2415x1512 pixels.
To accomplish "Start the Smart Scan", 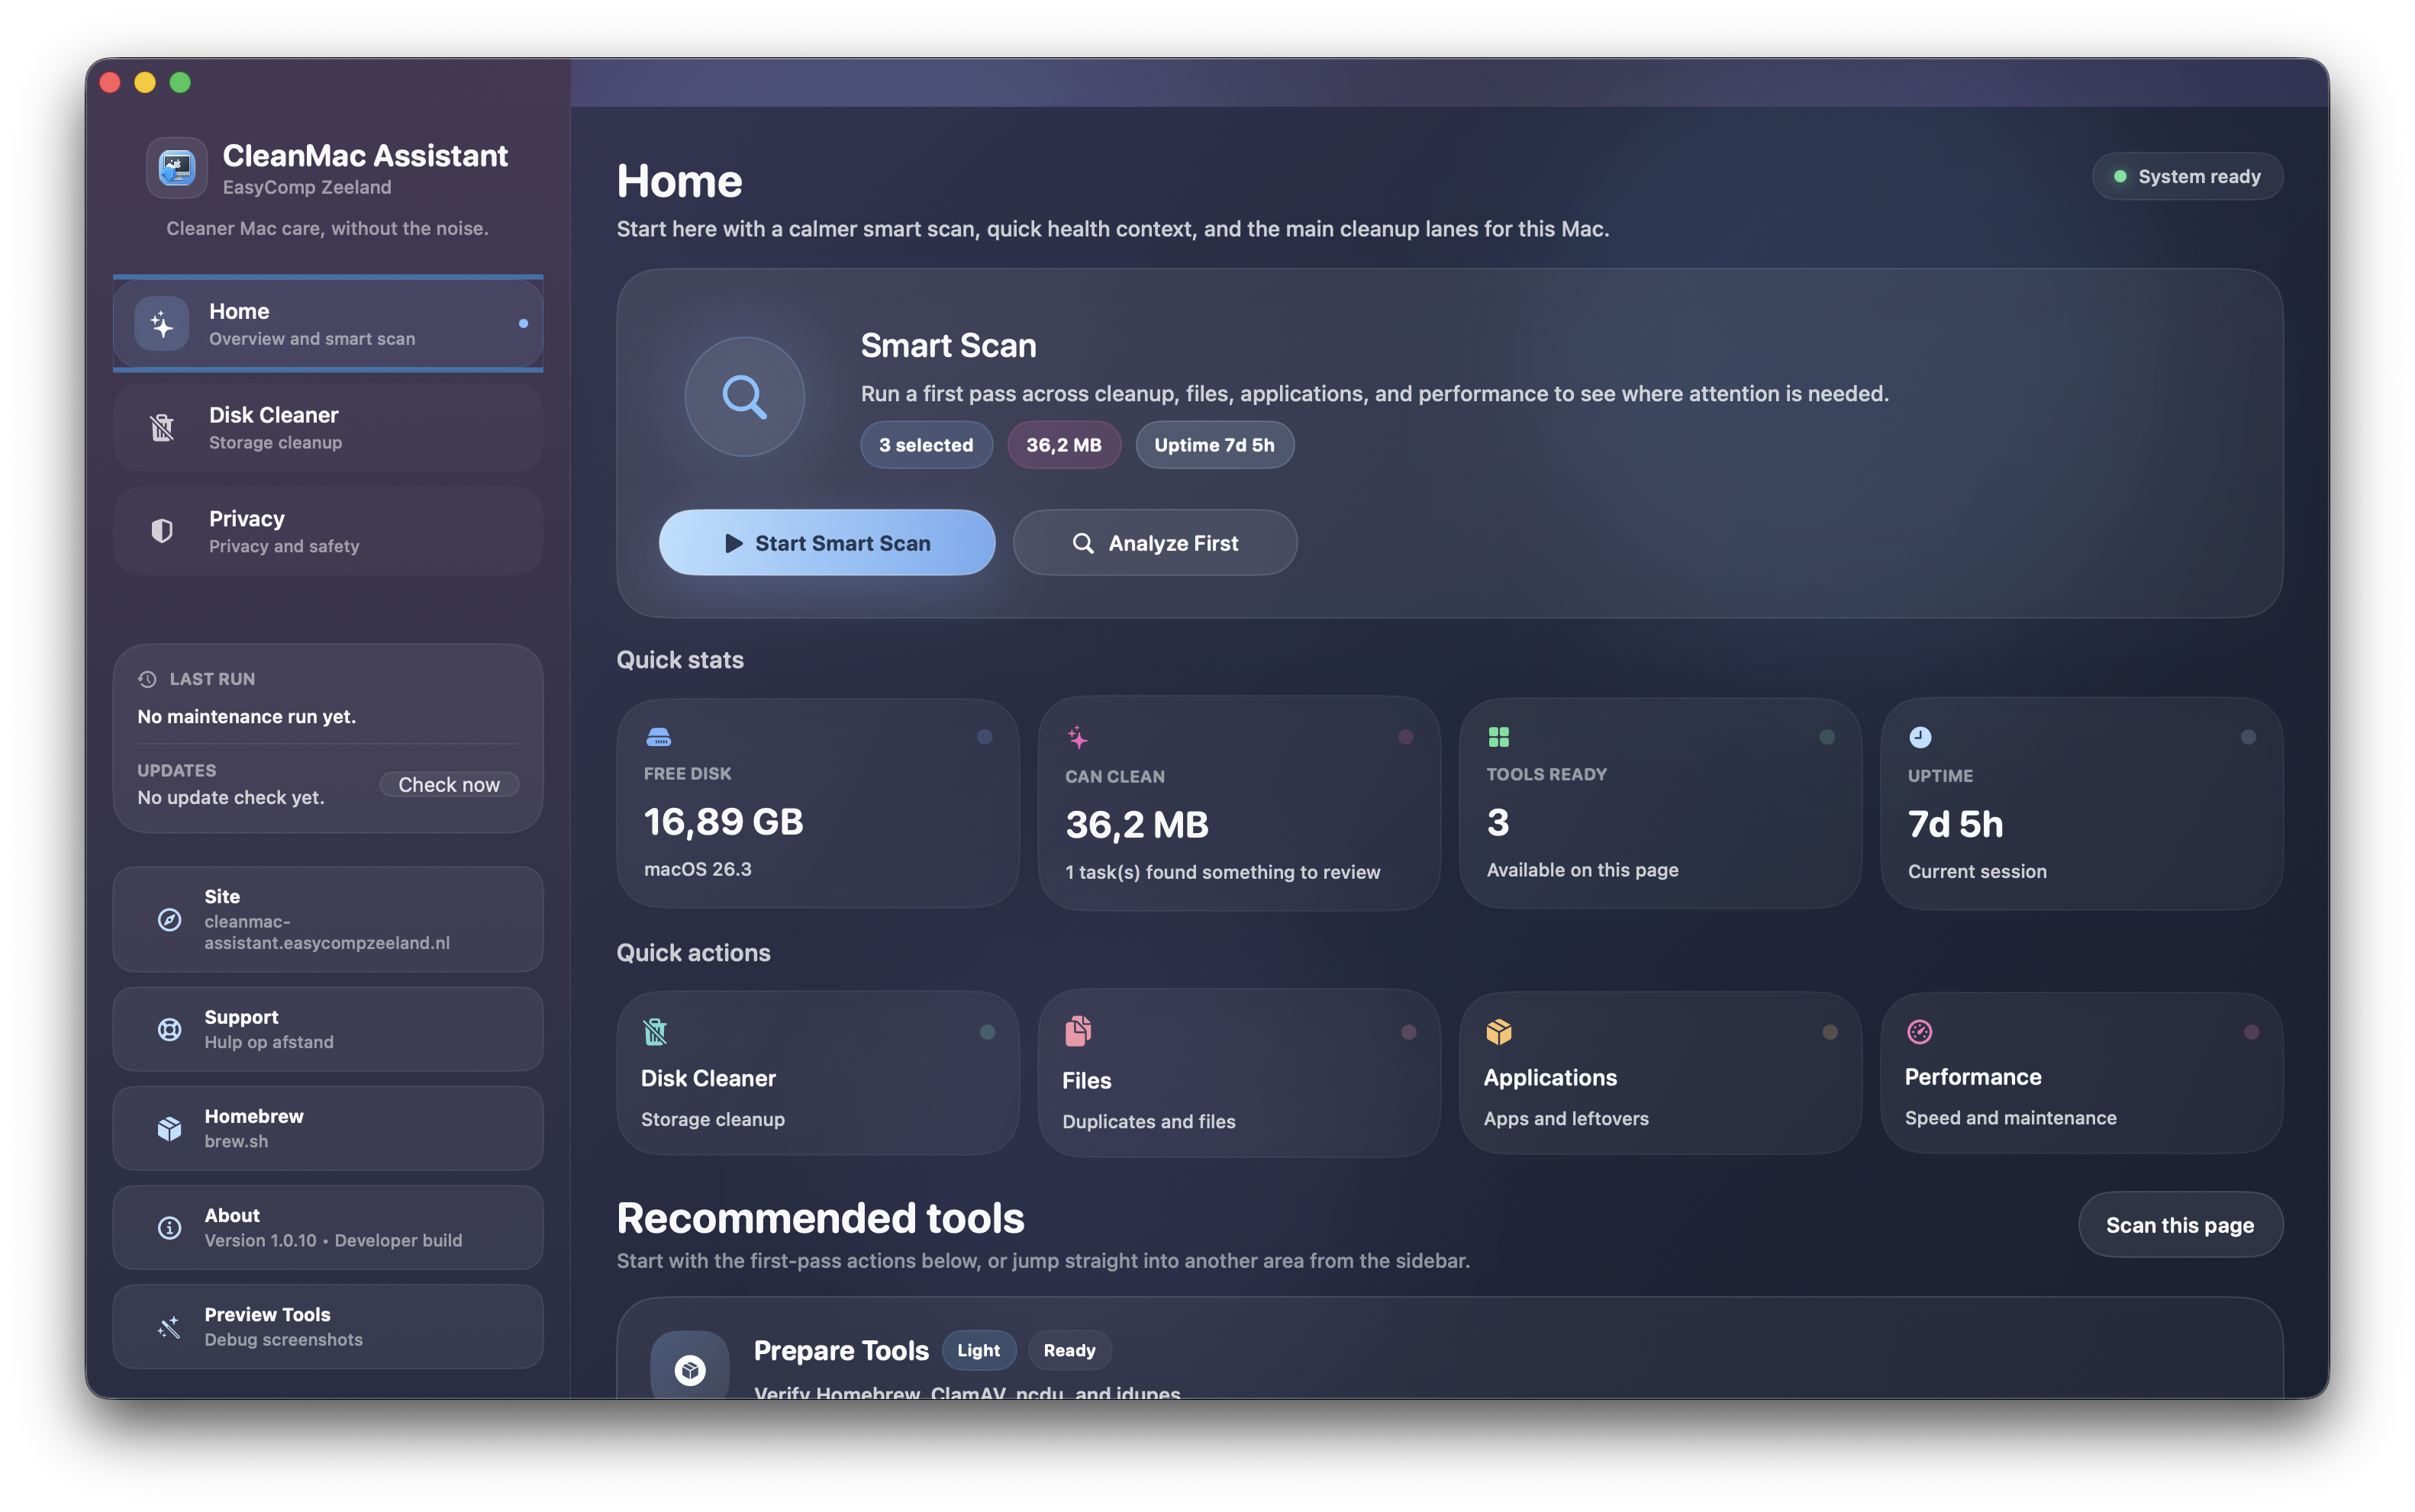I will pyautogui.click(x=827, y=542).
